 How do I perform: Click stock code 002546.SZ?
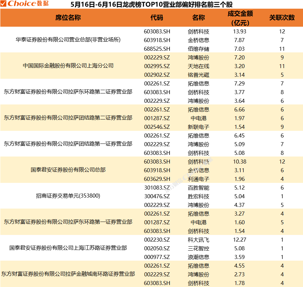pyautogui.click(x=157, y=127)
